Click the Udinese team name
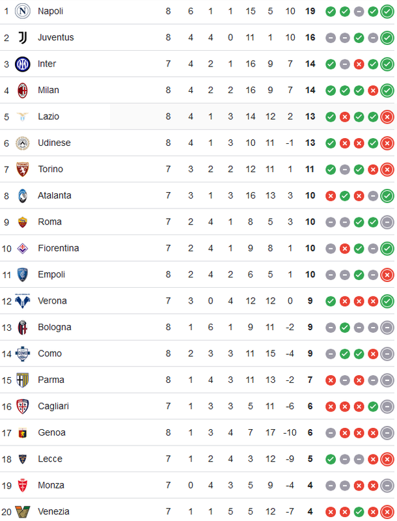The width and height of the screenshot is (397, 521). coord(54,143)
